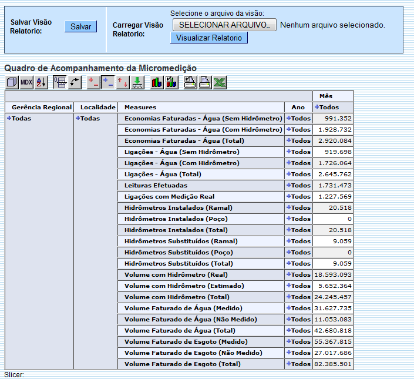The image size is (414, 379).
Task: Toggle the blue drill position button
Action: pos(108,82)
